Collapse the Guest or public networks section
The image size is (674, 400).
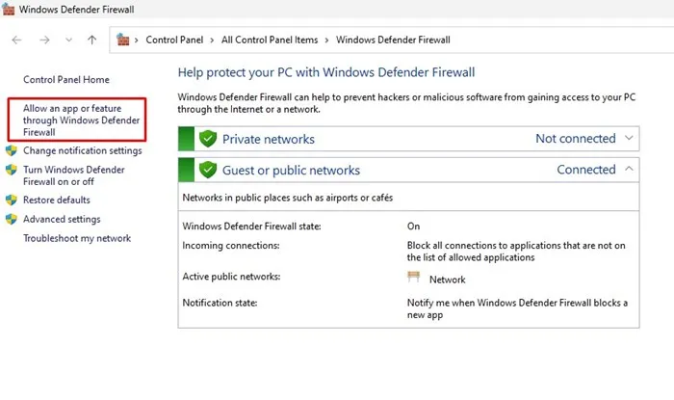[630, 170]
